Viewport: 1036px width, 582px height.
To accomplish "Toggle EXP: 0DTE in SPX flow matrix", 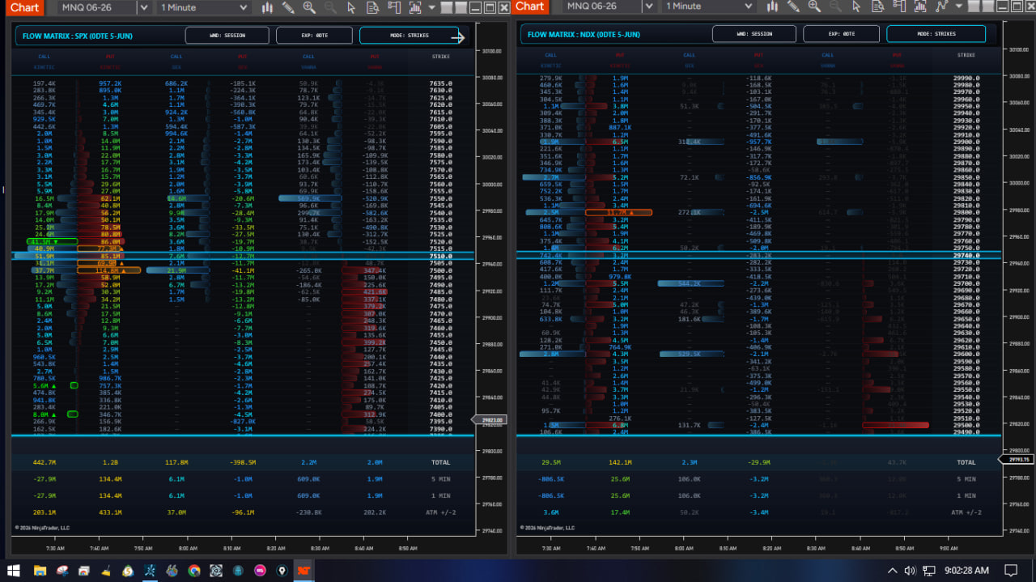I will [314, 35].
